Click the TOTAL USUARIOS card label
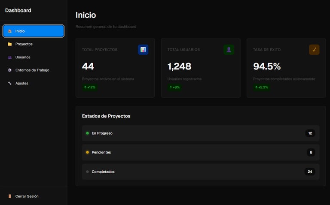Image resolution: width=330 pixels, height=205 pixels. [x=184, y=50]
